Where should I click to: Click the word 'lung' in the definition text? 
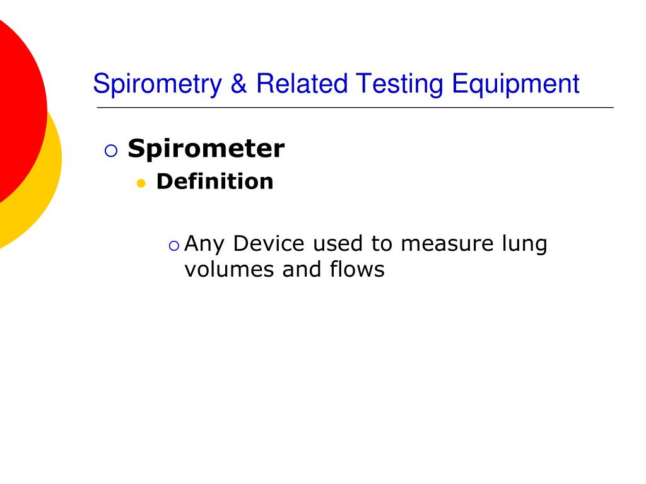524,245
